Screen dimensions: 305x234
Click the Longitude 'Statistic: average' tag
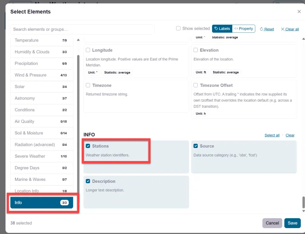coord(117,72)
